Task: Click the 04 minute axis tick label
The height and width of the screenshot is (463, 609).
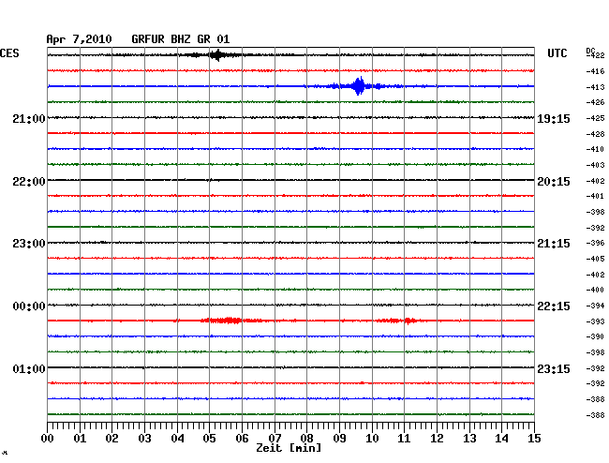Action: [177, 439]
